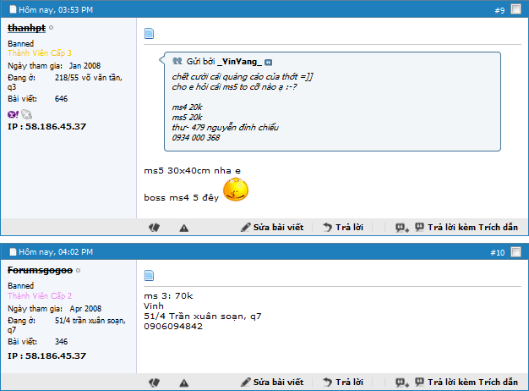
Task: Add post #9 to multi-quote
Action: click(402, 228)
